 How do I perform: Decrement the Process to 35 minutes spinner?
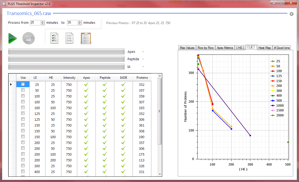pyautogui.click(x=80, y=24)
